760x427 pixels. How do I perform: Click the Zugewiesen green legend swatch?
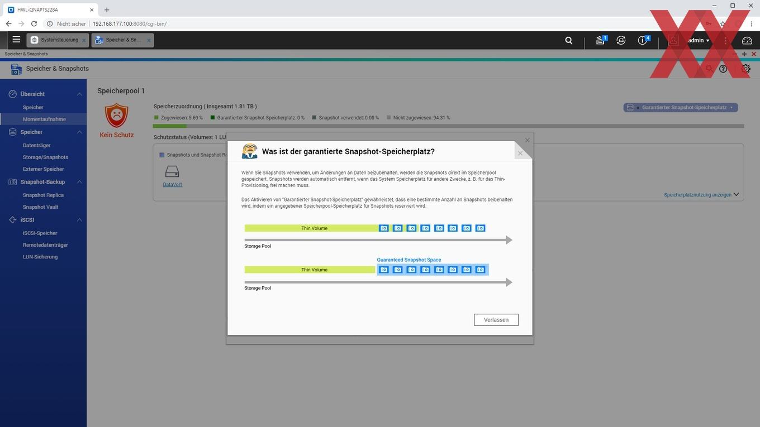click(x=156, y=118)
